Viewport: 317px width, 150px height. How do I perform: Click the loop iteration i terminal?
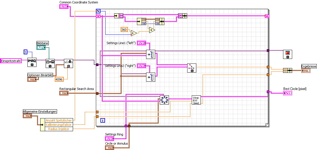[103, 121]
